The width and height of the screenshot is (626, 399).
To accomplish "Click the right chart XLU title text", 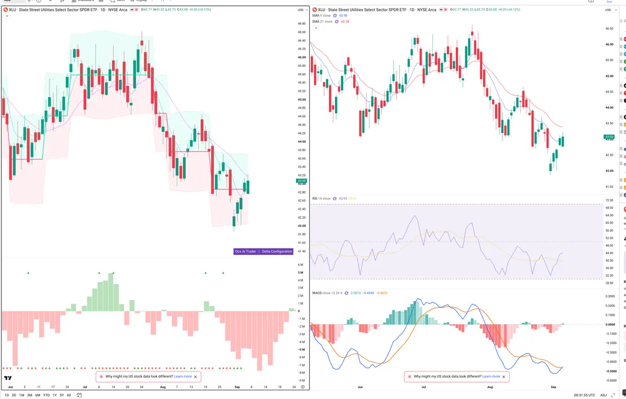I will point(377,10).
